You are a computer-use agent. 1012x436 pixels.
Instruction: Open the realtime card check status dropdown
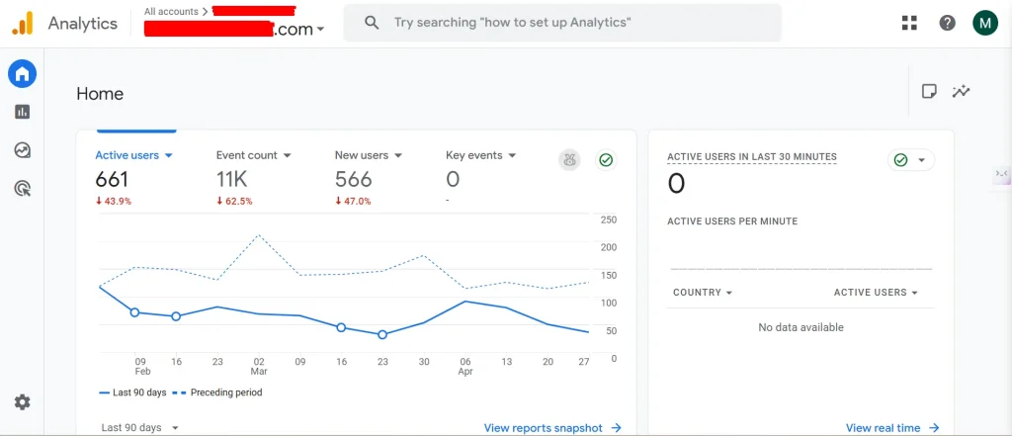tap(910, 160)
